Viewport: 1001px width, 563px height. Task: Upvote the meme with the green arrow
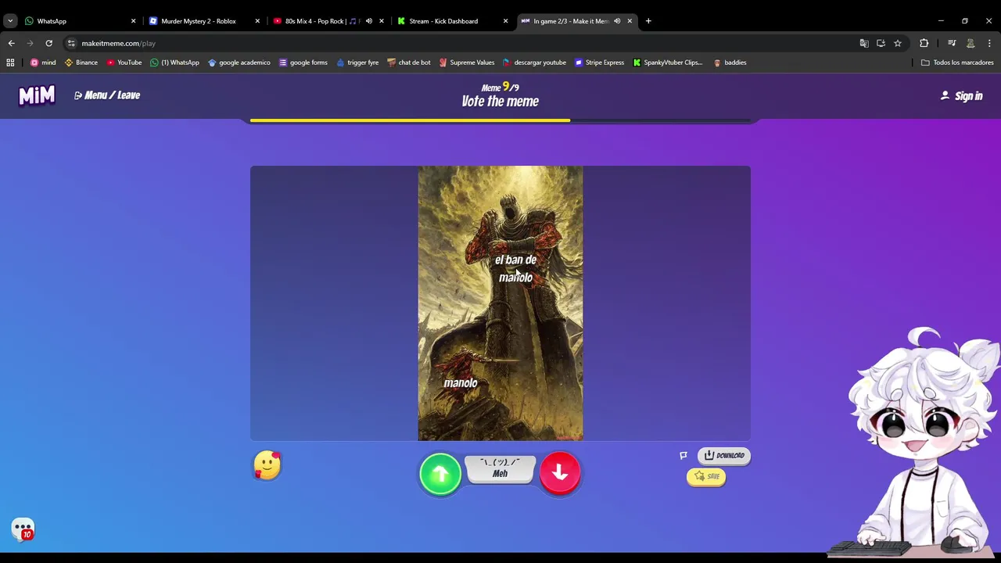coord(440,474)
